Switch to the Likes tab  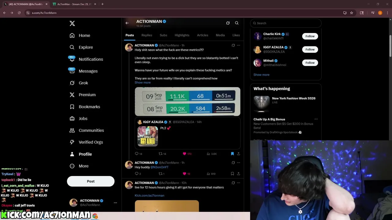(x=236, y=35)
